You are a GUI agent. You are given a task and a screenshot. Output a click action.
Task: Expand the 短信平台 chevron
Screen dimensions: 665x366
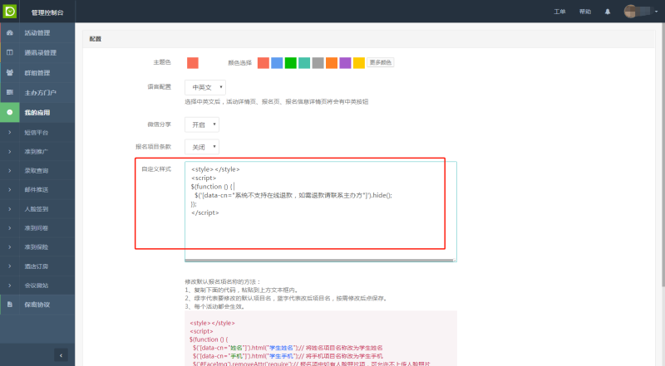click(10, 132)
